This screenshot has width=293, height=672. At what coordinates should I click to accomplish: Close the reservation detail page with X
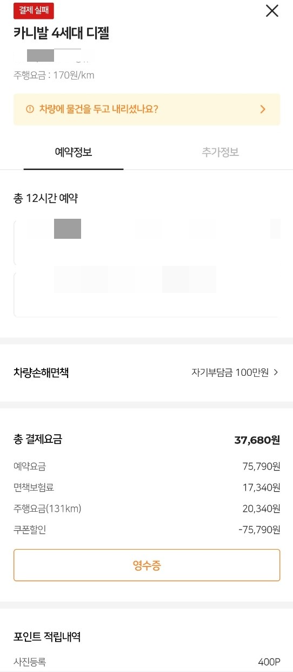pyautogui.click(x=272, y=10)
